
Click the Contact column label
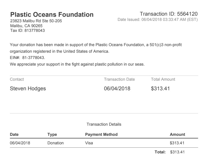(17, 79)
